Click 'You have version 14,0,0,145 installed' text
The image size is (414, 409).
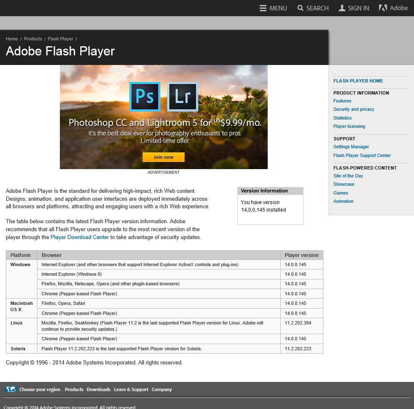point(263,206)
